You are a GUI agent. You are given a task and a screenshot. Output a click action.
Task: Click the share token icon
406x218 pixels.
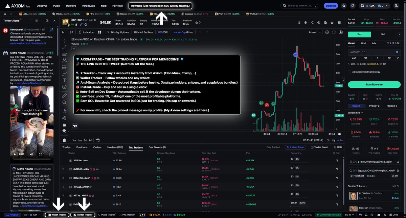coord(312,23)
